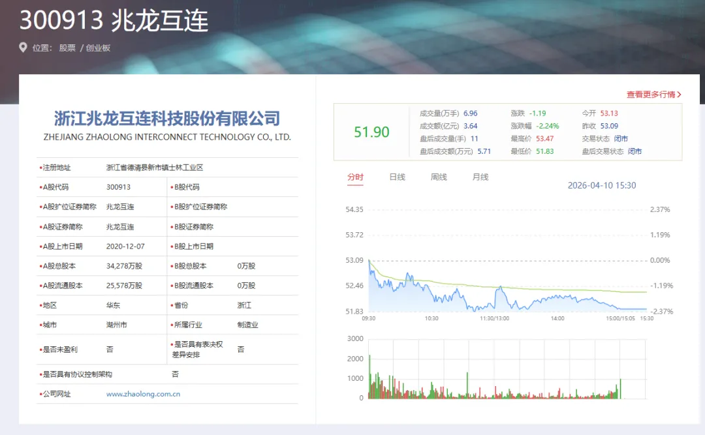Click the 地区 value 华东
The height and width of the screenshot is (435, 705).
114,305
